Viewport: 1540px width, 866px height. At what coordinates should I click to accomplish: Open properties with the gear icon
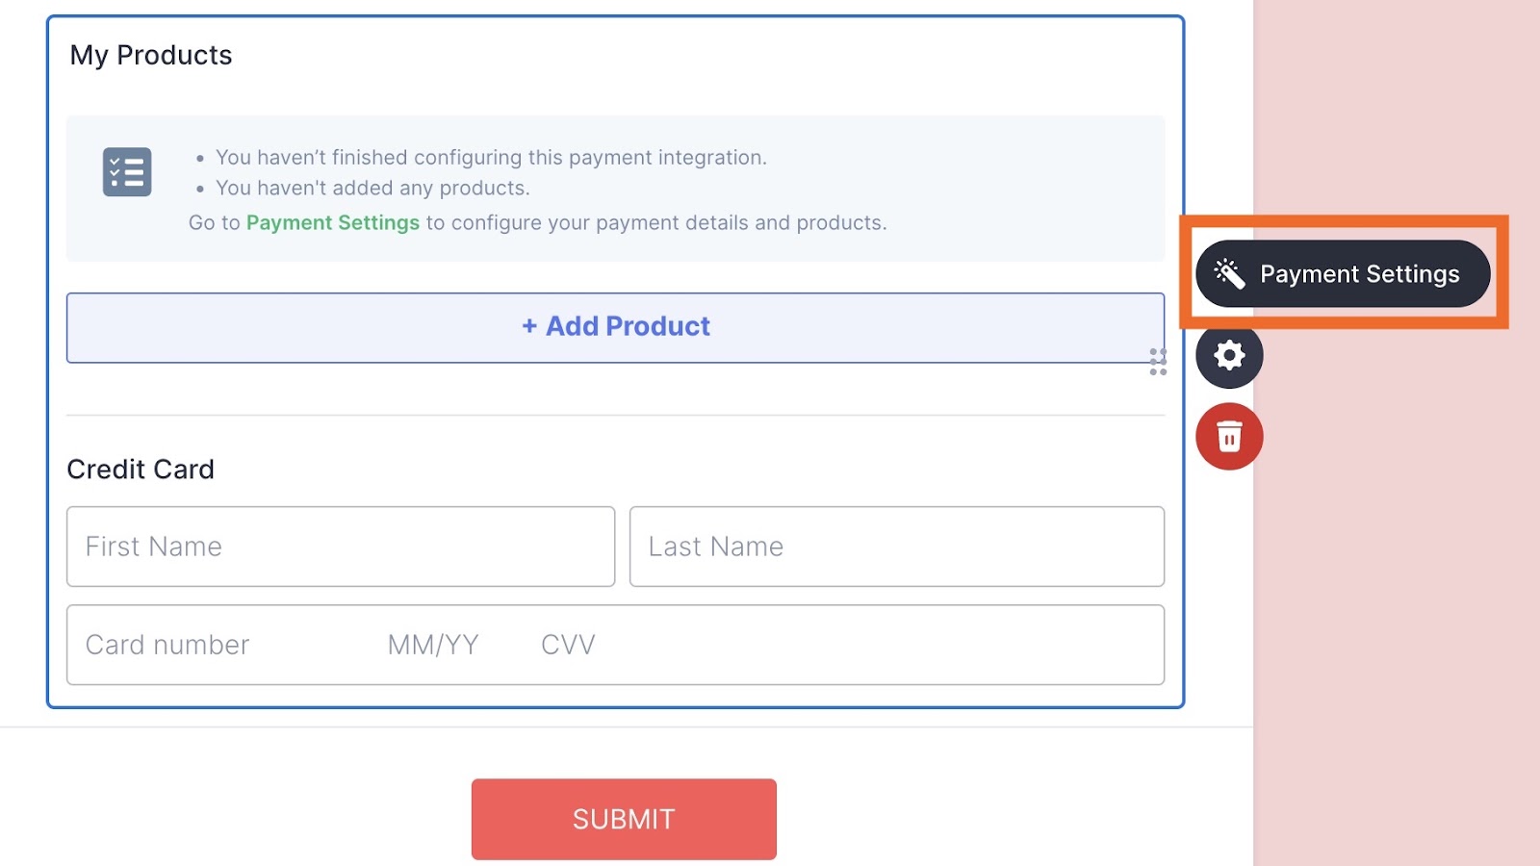(1229, 356)
